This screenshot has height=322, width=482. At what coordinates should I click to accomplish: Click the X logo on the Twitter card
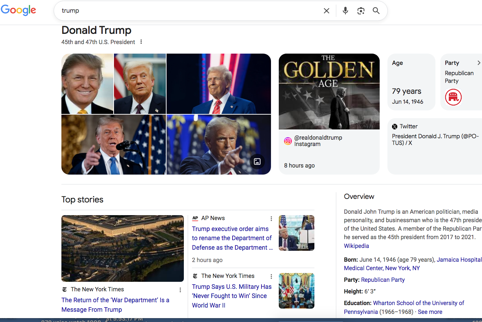point(395,126)
